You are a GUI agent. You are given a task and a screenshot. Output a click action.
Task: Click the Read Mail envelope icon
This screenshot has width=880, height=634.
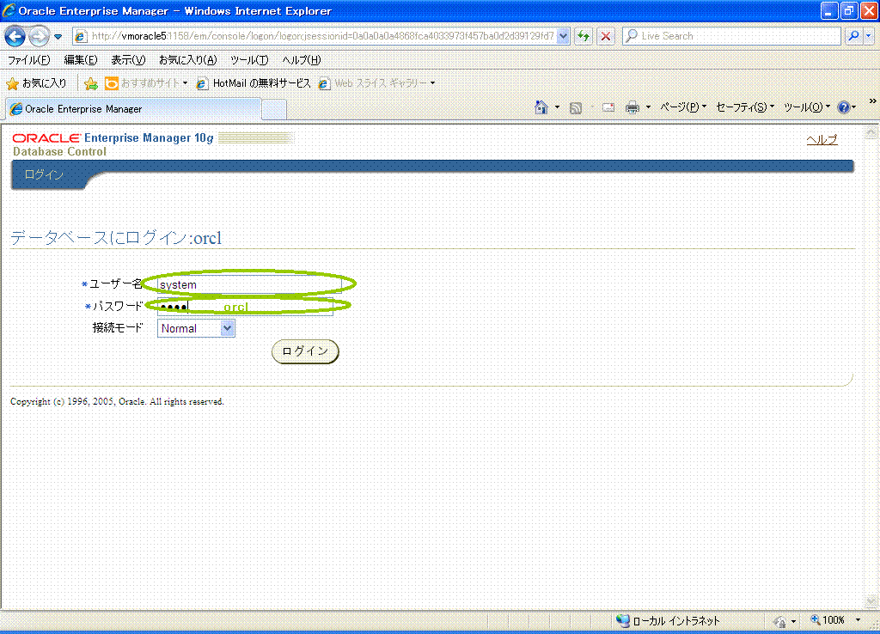click(608, 107)
